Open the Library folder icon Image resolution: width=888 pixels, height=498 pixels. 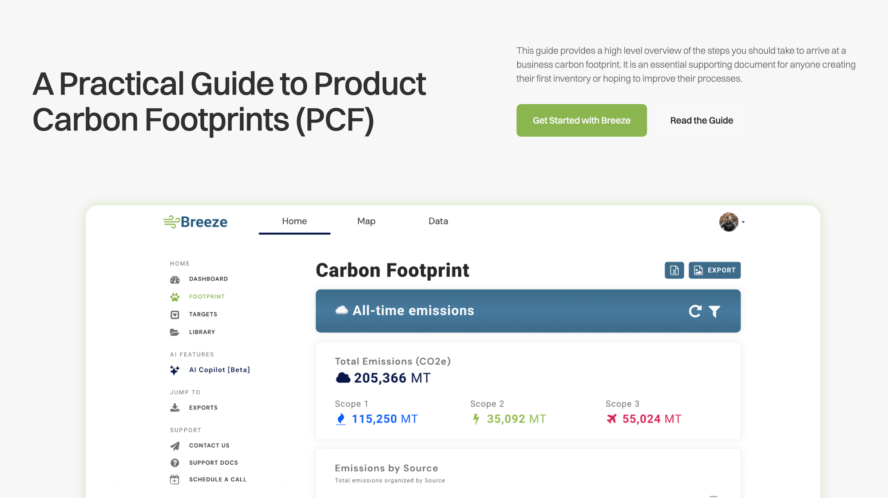pyautogui.click(x=175, y=332)
